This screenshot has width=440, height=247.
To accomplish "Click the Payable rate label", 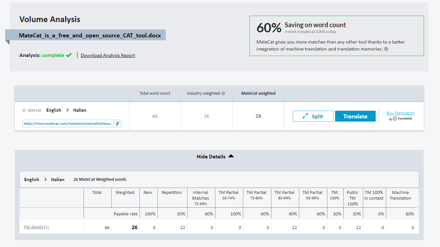I will (125, 214).
